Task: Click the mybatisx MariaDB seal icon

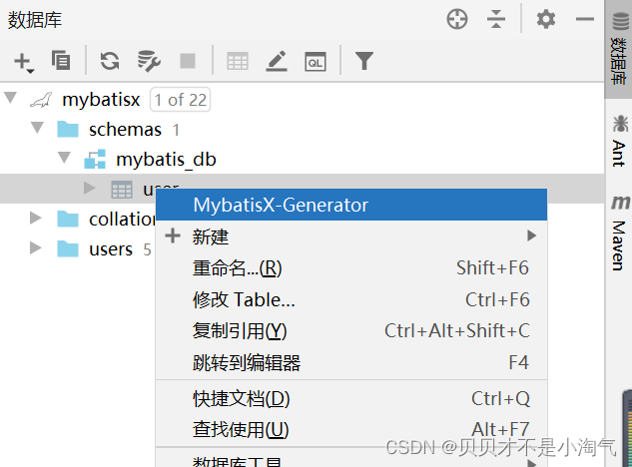Action: [x=41, y=100]
